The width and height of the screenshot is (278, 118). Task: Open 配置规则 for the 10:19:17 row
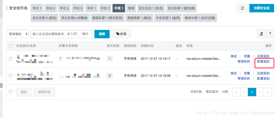[263, 61]
